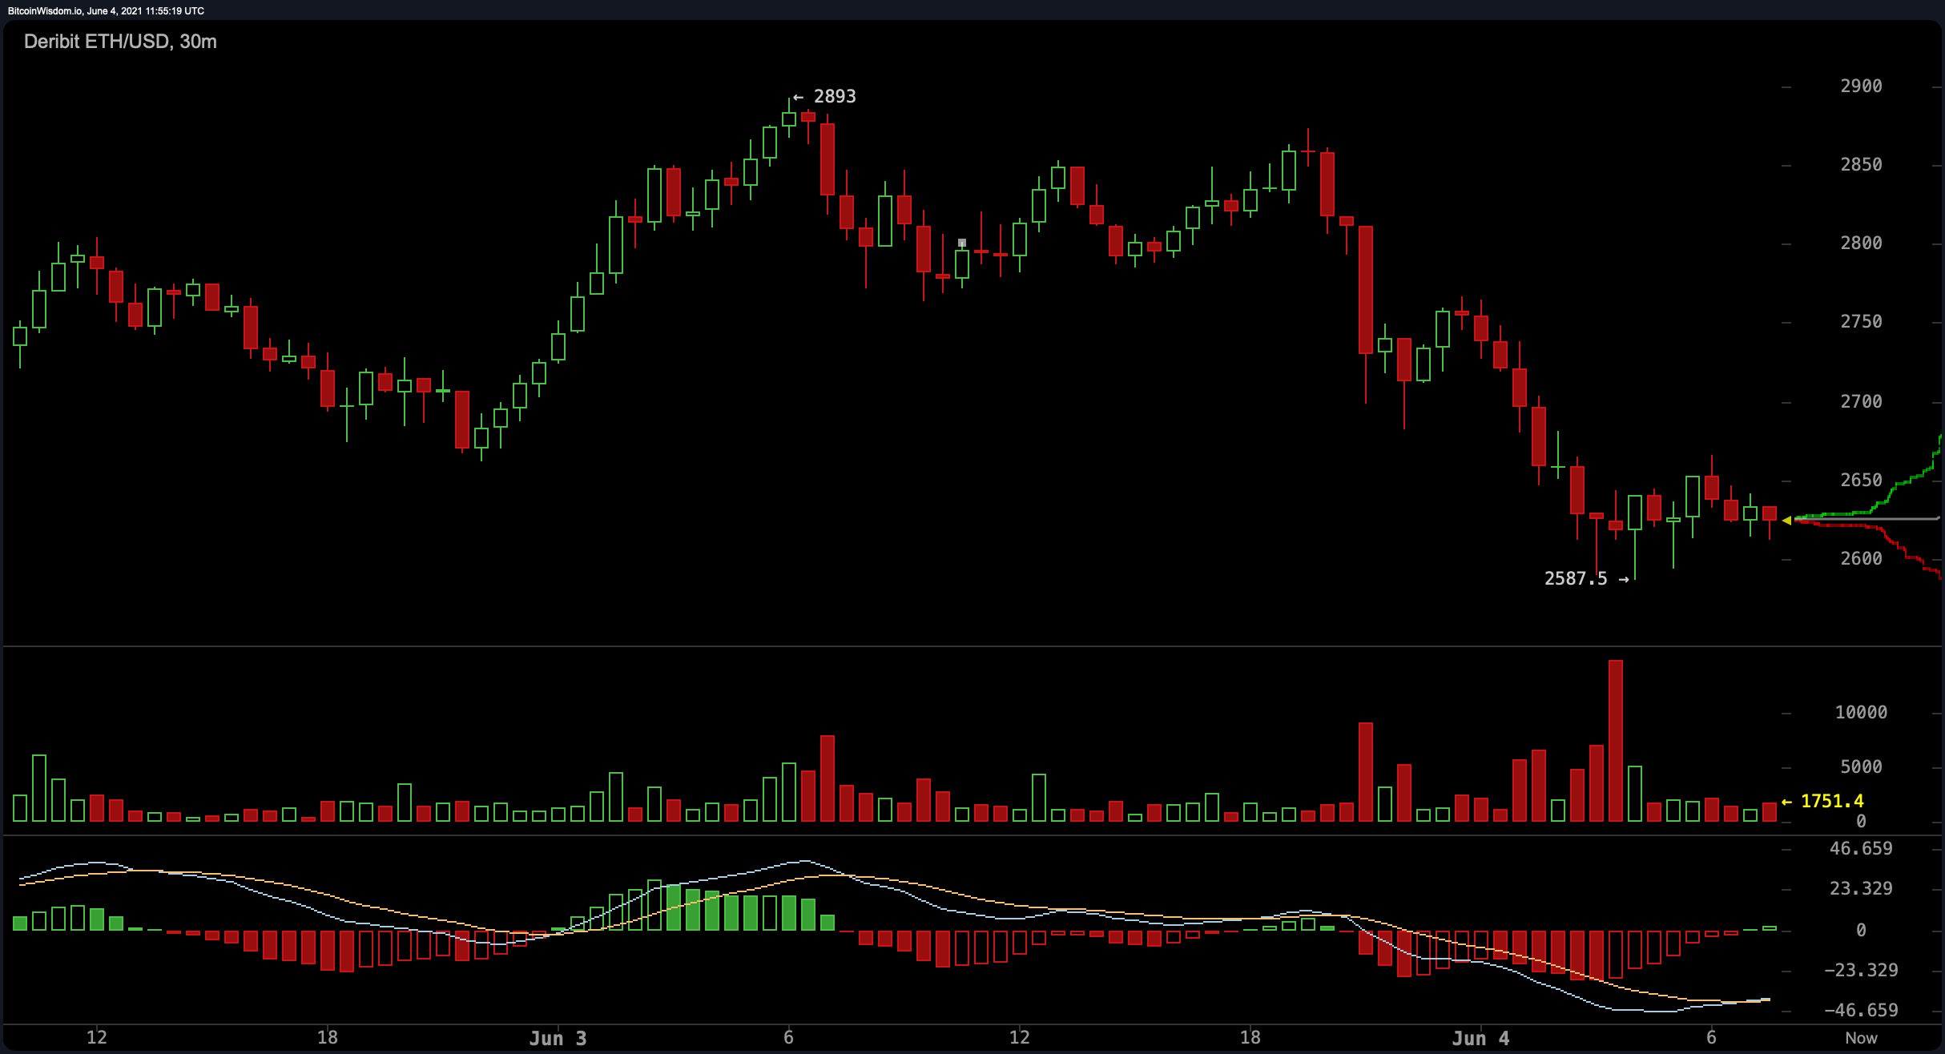
Task: Click the -46.659 MACD axis label
Action: [1861, 1011]
